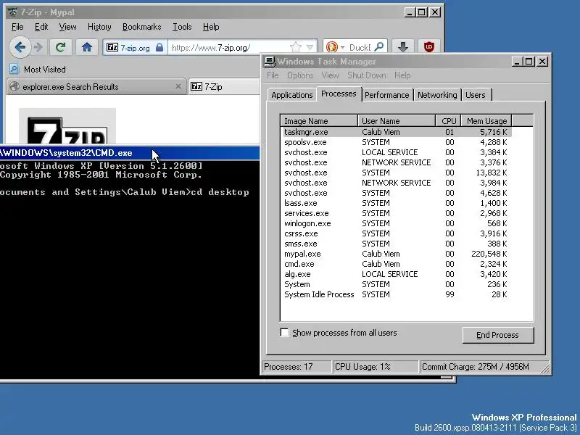Viewport: 580px width, 435px height.
Task: Select the cmd.exe process
Action: click(396, 264)
